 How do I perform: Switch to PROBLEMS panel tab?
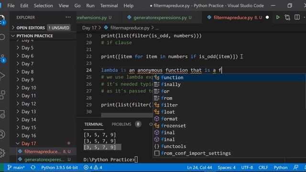[x=121, y=124]
